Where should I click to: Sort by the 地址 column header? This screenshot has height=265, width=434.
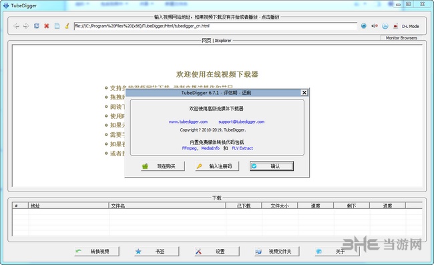[x=69, y=206]
